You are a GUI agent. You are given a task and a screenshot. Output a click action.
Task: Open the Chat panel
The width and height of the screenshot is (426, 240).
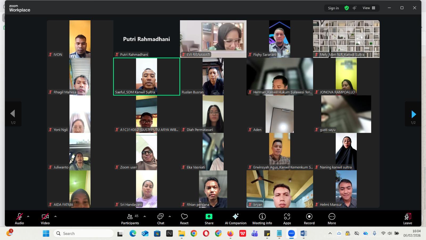[x=161, y=219]
